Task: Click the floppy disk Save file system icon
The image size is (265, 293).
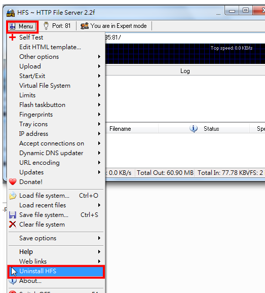Action: click(x=13, y=215)
